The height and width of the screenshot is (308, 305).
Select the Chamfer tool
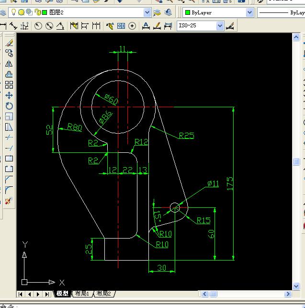[9, 179]
